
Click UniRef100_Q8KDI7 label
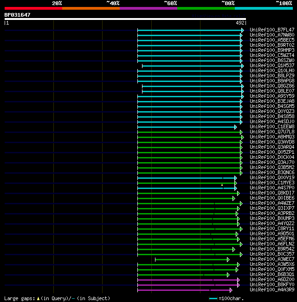272,193
